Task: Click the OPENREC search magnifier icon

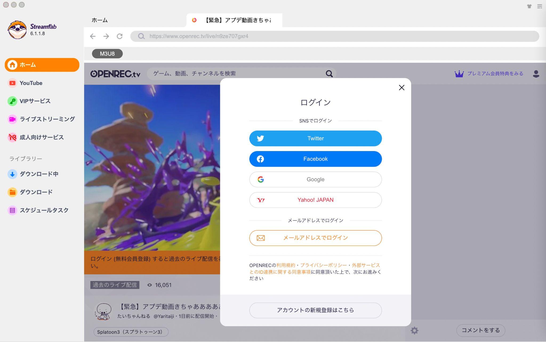Action: 329,74
